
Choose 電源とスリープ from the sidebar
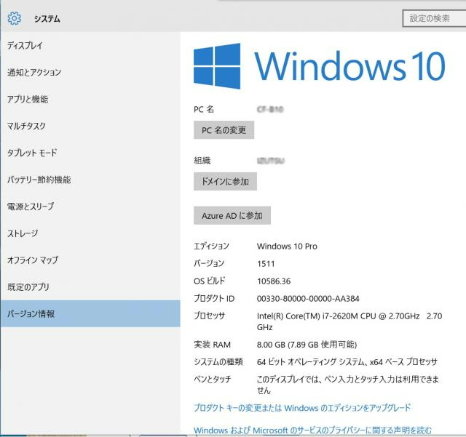[32, 207]
